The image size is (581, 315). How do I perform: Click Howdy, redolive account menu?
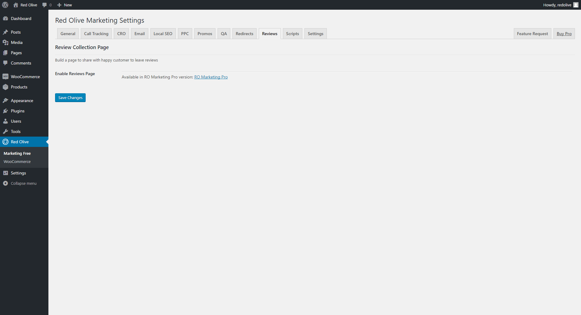click(560, 5)
